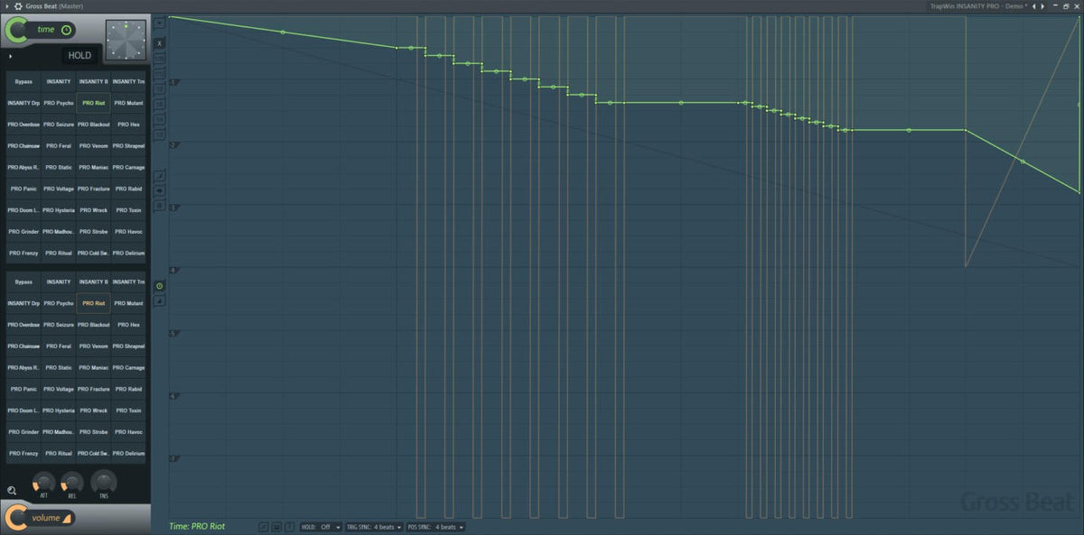Image resolution: width=1084 pixels, height=535 pixels.
Task: Open the HOLD Off dropdown
Action: [x=321, y=527]
